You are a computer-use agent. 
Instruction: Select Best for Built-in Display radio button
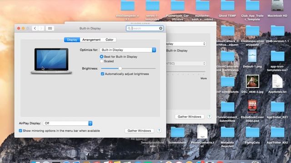click(101, 57)
